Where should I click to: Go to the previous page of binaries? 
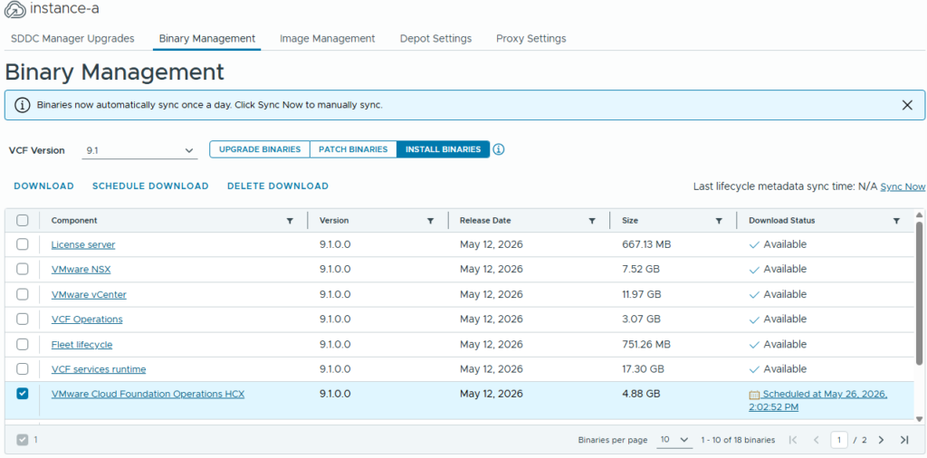pos(817,440)
